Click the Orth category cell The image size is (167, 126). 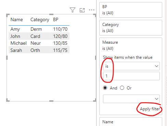(35, 50)
